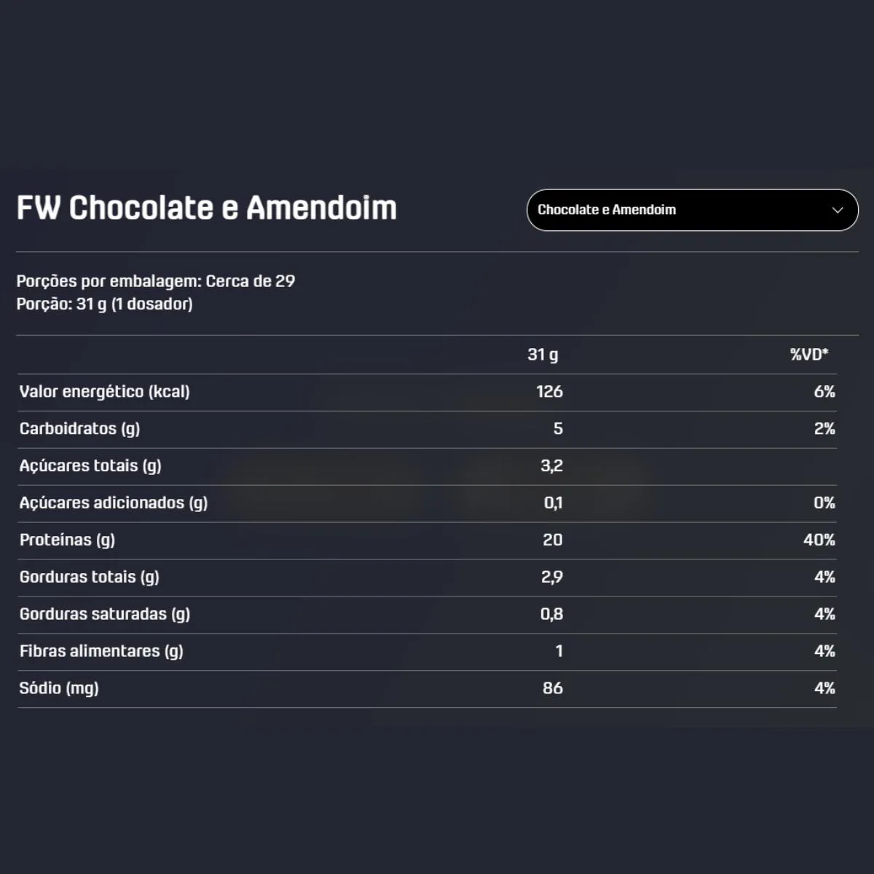Click the Fibras alimentares (g) row

point(427,652)
